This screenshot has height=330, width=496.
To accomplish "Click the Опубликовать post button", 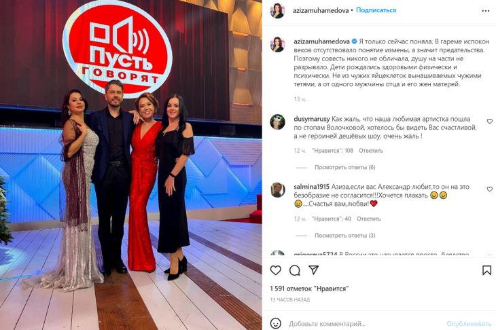I will tap(468, 324).
